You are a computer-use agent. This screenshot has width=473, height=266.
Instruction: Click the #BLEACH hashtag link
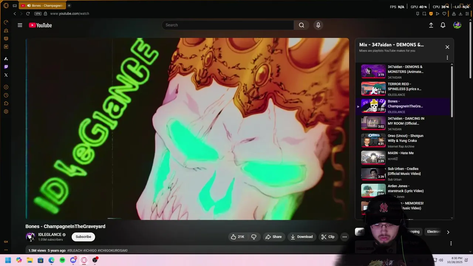pos(75,250)
